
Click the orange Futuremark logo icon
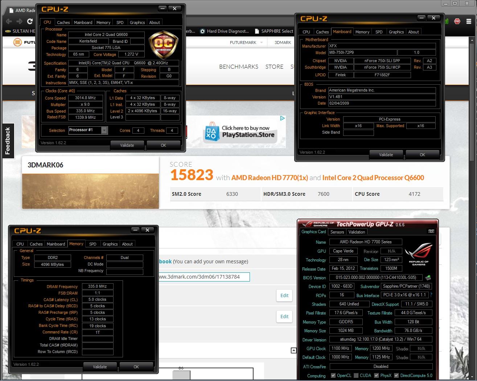(17, 42)
